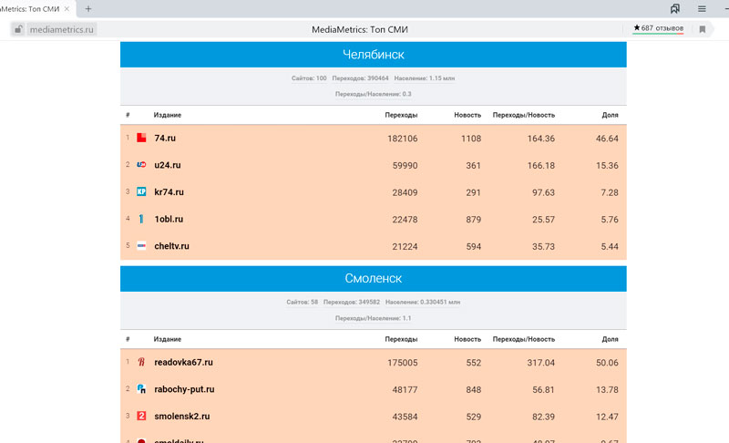Click the cheltv.ru favicon
Viewport: 729px width, 443px height.
pos(141,246)
